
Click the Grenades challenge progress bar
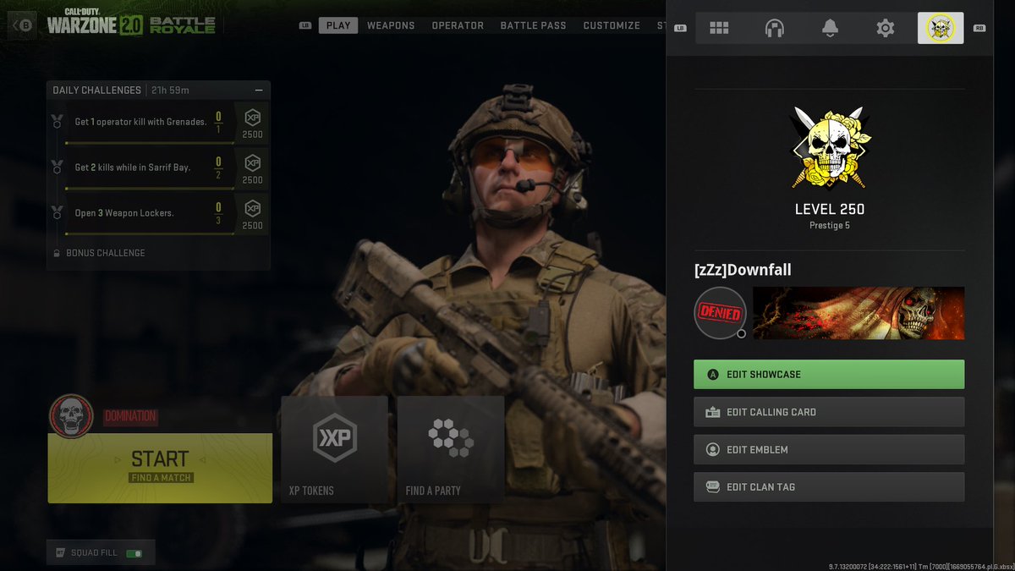pyautogui.click(x=150, y=144)
